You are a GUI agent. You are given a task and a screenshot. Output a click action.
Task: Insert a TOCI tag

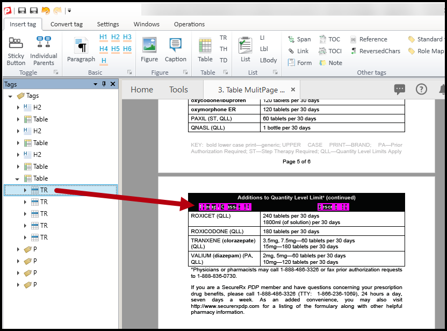[330, 51]
